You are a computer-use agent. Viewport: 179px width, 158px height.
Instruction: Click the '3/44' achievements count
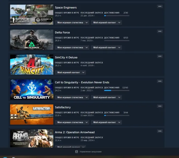[126, 112]
